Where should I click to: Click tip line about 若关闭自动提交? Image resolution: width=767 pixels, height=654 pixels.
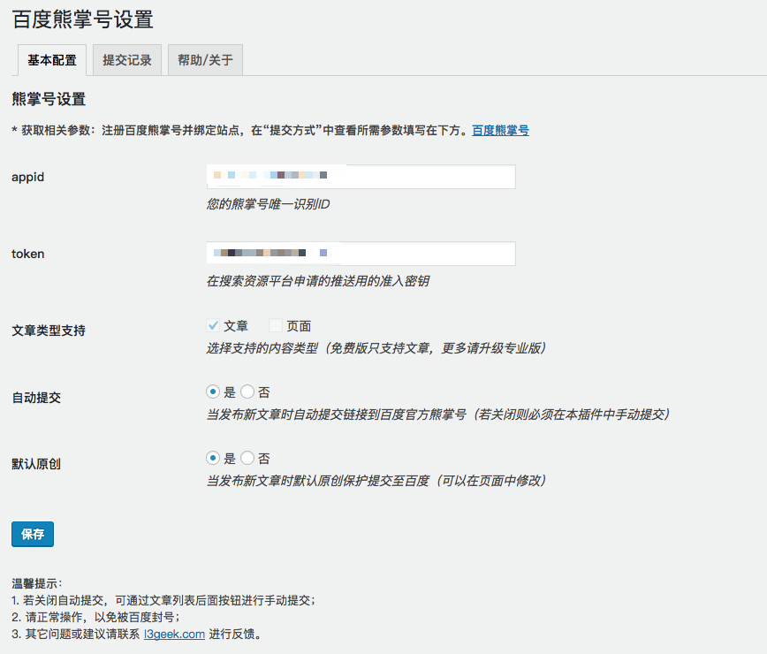coord(163,600)
